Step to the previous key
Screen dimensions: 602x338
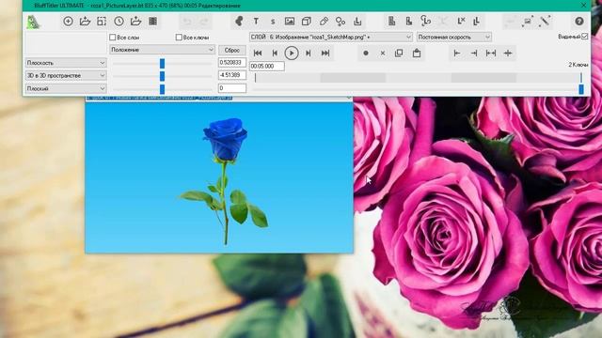pyautogui.click(x=275, y=53)
